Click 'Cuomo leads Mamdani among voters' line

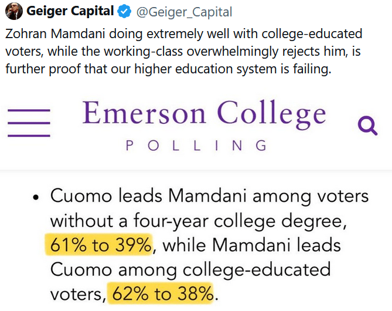point(209,197)
